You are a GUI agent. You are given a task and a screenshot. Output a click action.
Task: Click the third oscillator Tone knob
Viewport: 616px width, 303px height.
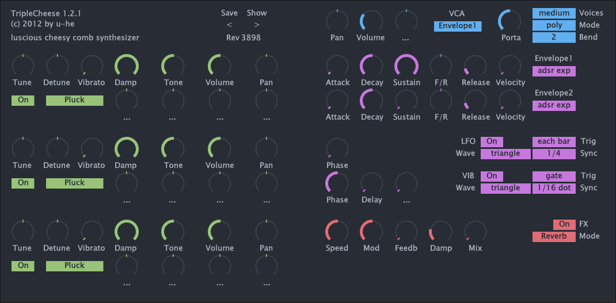[x=173, y=231]
